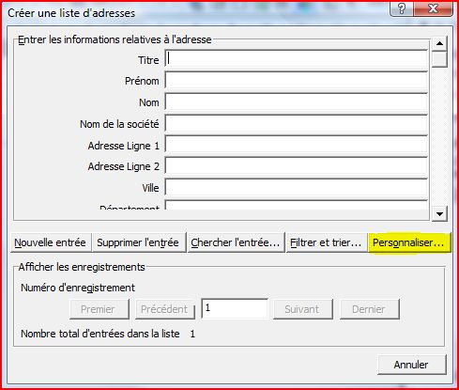Click Nouvelle entrée button
459x390 pixels.
[x=51, y=242]
